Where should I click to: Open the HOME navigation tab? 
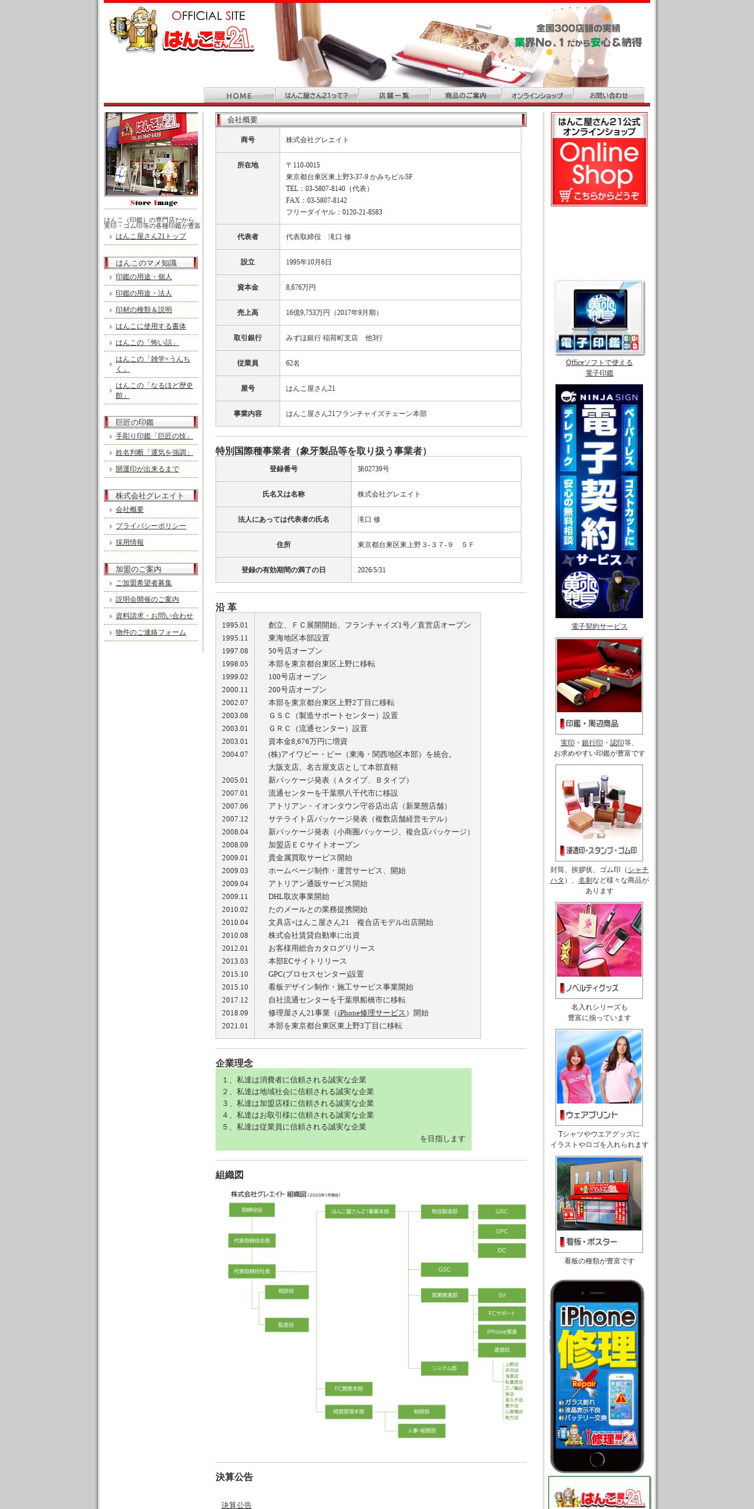coord(239,95)
